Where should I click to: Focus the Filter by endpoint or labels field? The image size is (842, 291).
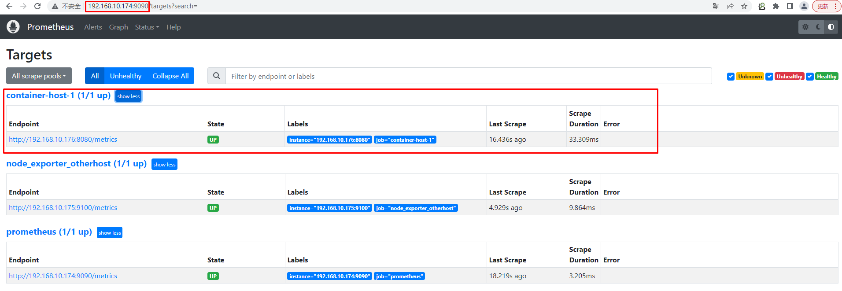coord(469,76)
